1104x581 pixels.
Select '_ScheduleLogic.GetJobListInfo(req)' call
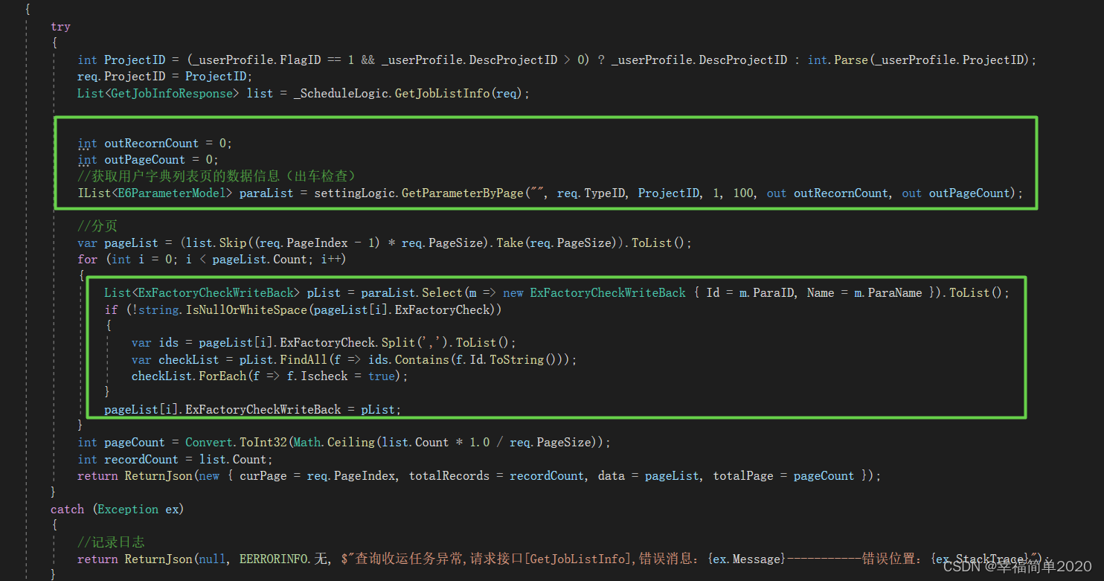pyautogui.click(x=408, y=94)
